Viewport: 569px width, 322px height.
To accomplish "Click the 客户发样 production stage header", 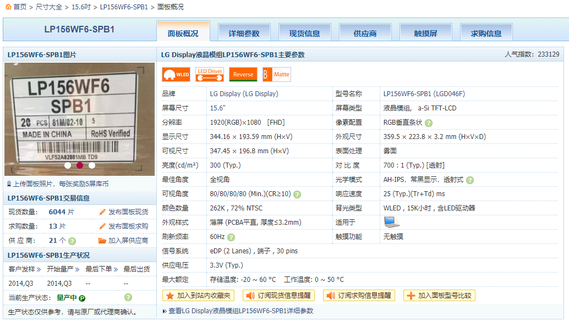I will point(22,269).
